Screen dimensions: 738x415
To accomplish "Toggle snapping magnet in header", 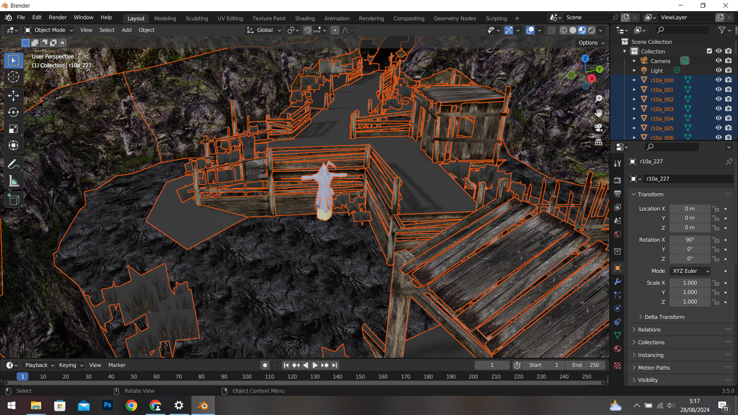I will [x=307, y=30].
